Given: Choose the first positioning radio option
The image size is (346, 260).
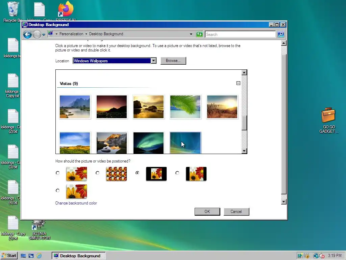Looking at the screenshot, I should [57, 173].
